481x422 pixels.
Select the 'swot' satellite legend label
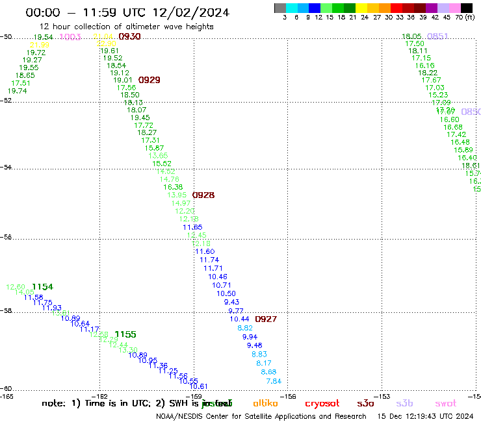pyautogui.click(x=446, y=403)
